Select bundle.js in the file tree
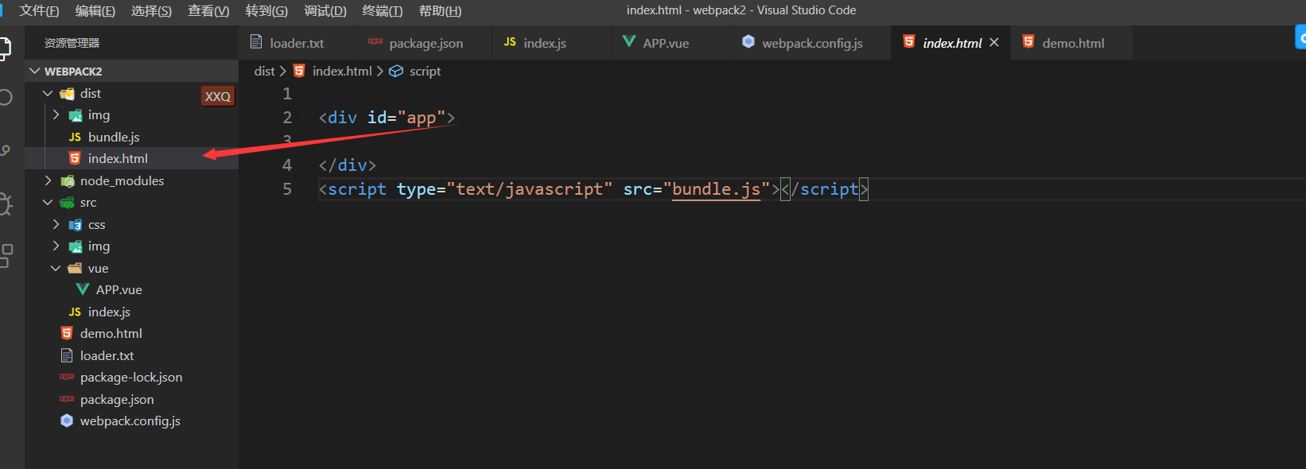Viewport: 1306px width, 469px height. coord(114,137)
